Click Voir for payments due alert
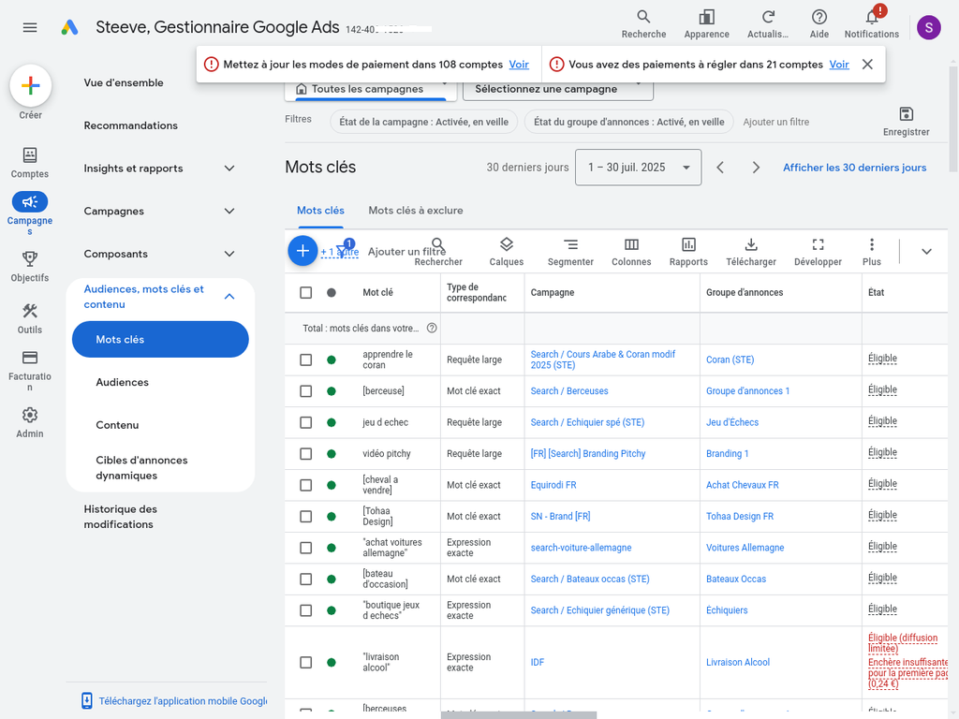The width and height of the screenshot is (959, 719). click(839, 65)
